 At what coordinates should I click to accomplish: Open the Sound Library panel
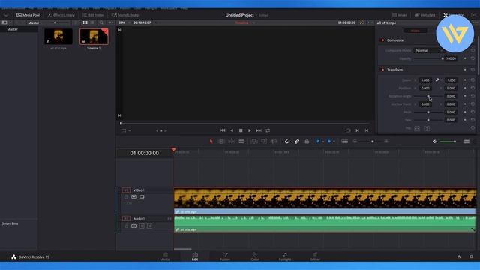point(125,15)
